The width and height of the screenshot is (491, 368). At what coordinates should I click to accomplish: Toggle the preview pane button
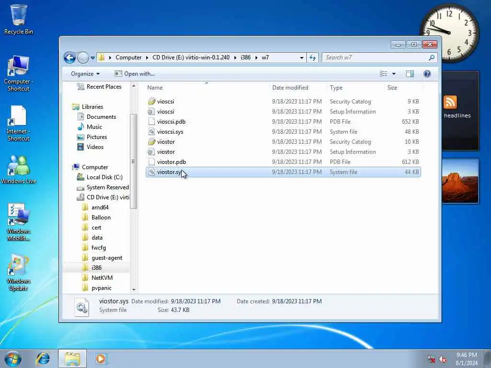coord(410,74)
